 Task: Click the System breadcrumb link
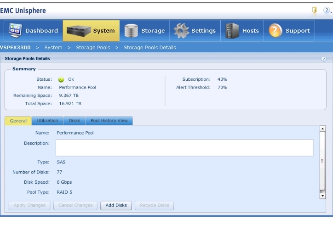coord(53,47)
